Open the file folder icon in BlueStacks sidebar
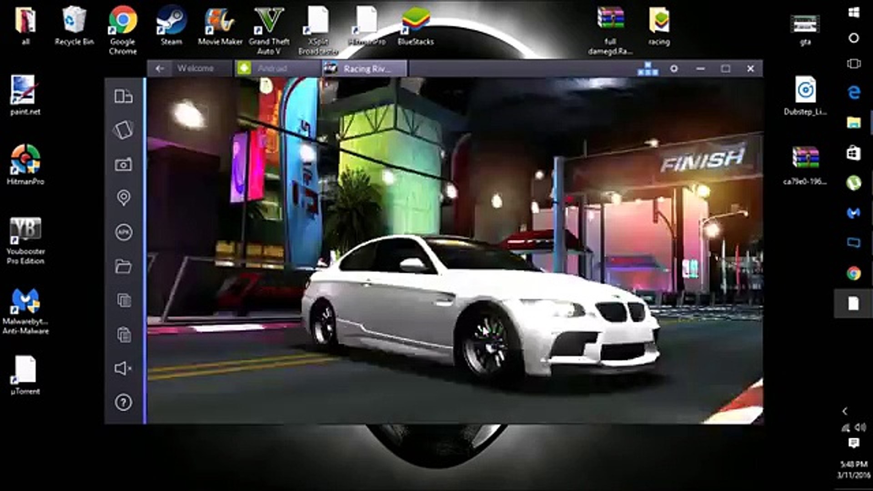This screenshot has height=491, width=873. click(123, 266)
